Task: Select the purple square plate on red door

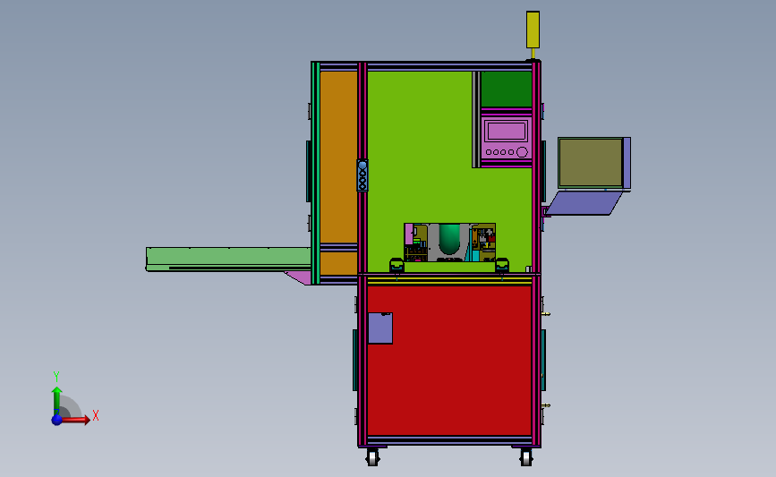Action: (380, 328)
